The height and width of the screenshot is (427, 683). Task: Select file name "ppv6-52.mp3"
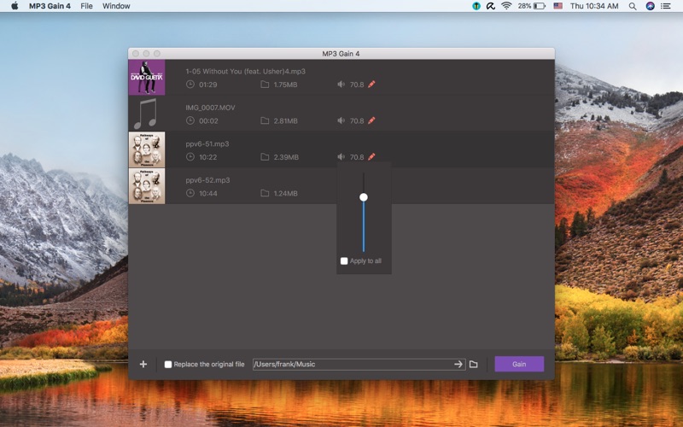[x=207, y=180]
